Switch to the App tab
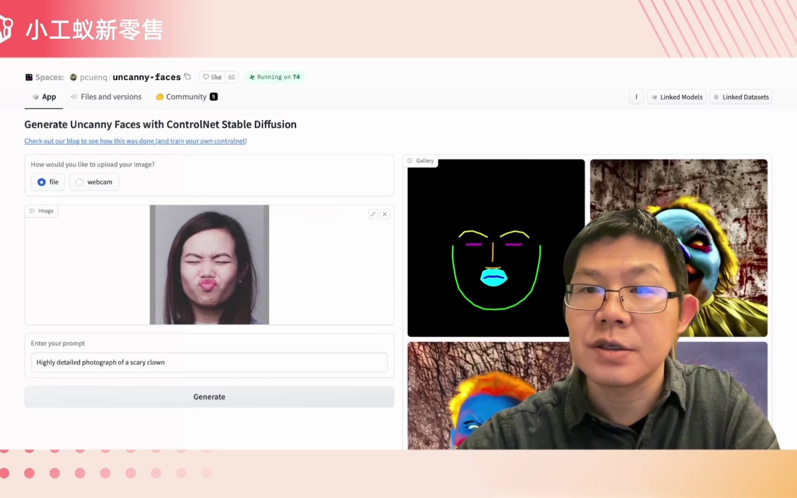Image resolution: width=797 pixels, height=498 pixels. (44, 97)
